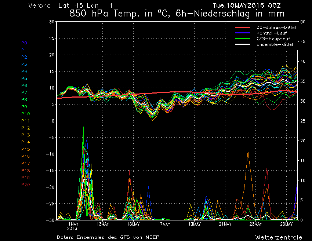This screenshot has width=312, height=241.
Task: Click the green GFS-Hauptlauf legend line
Action: pos(243,39)
